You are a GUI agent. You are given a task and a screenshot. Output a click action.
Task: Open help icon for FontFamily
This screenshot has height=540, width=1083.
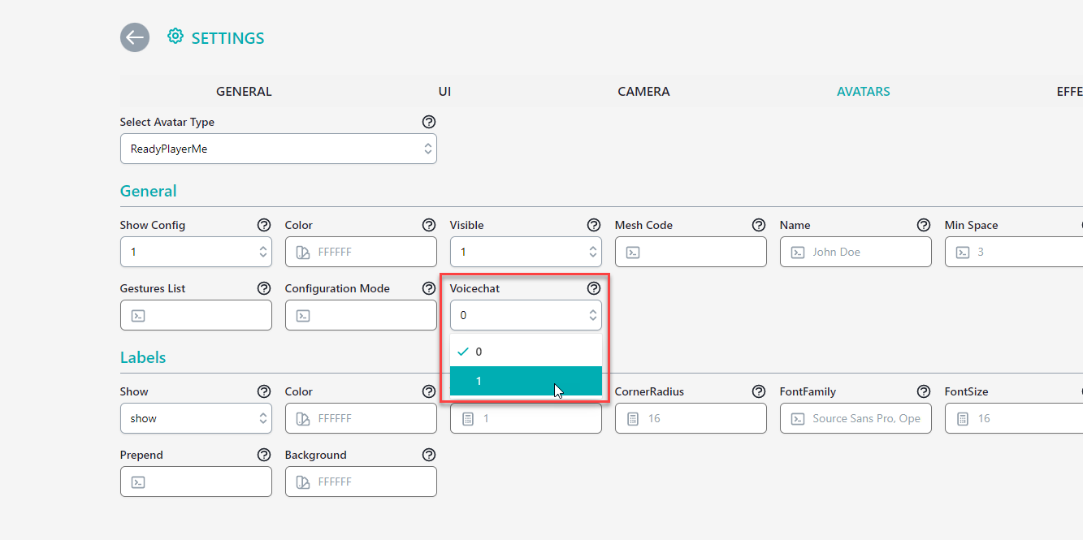click(924, 391)
